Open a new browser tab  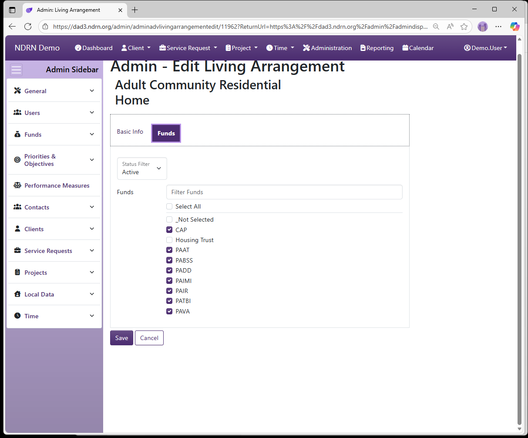[x=135, y=10]
